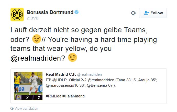Viewport: 177px width, 112px height.
Task: Open the Borussia Dortmund profile name
Action: (50, 12)
